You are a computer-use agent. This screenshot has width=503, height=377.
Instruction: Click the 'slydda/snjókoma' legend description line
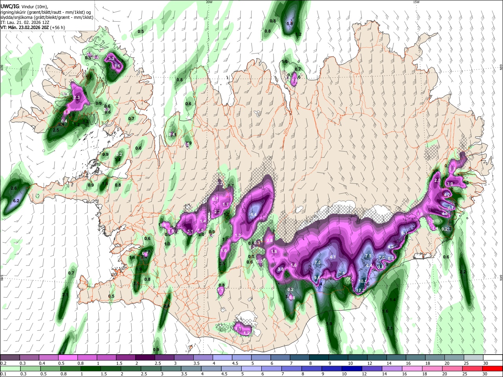(47, 18)
